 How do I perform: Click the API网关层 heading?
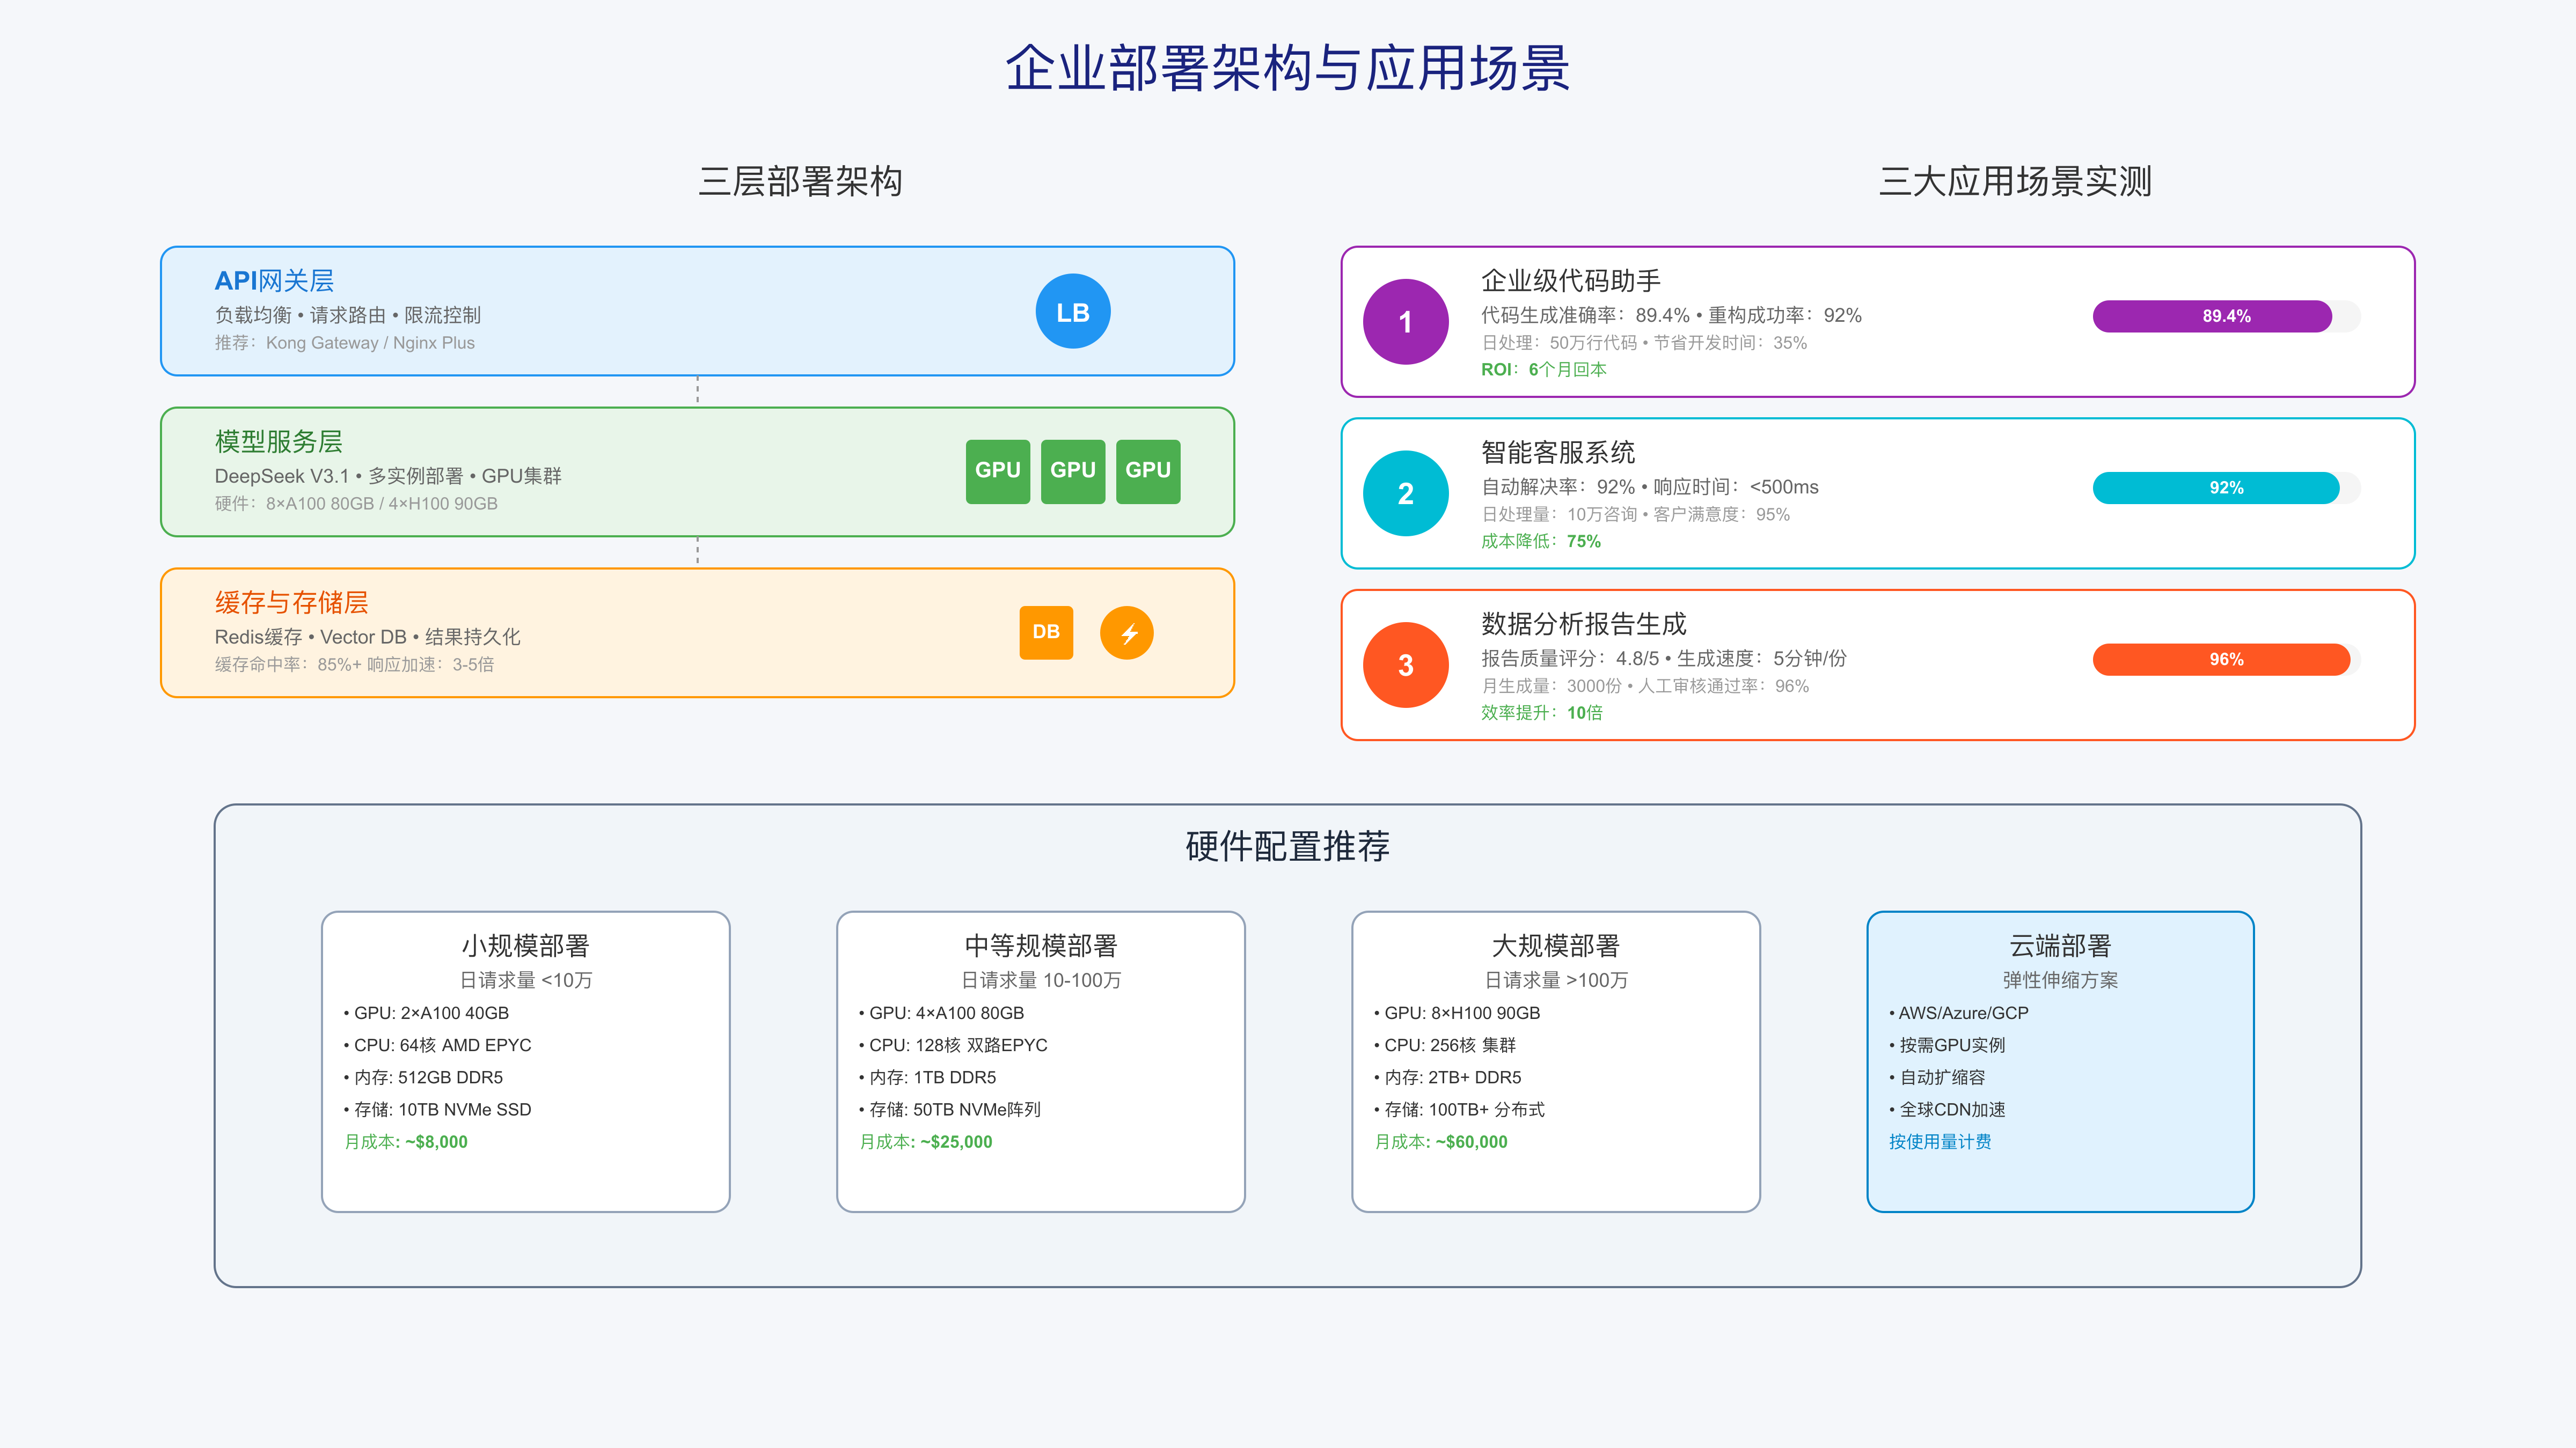(x=274, y=281)
